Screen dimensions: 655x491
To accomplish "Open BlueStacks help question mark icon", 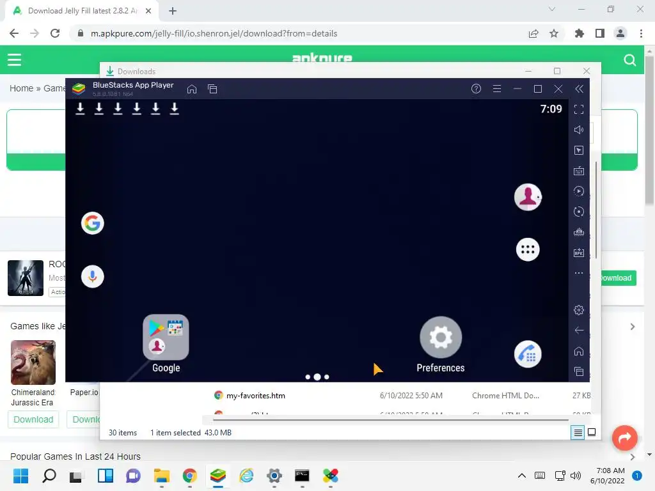I will tap(476, 89).
